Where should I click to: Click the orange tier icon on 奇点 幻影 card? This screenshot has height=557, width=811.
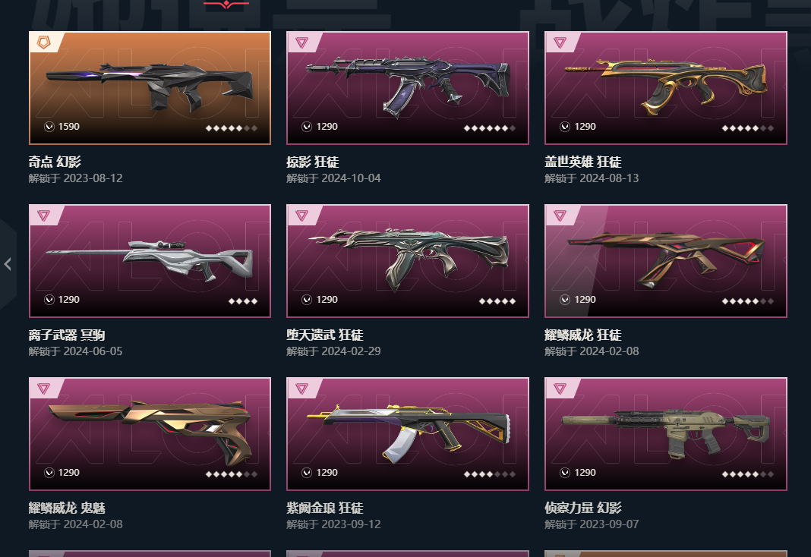coord(44,42)
